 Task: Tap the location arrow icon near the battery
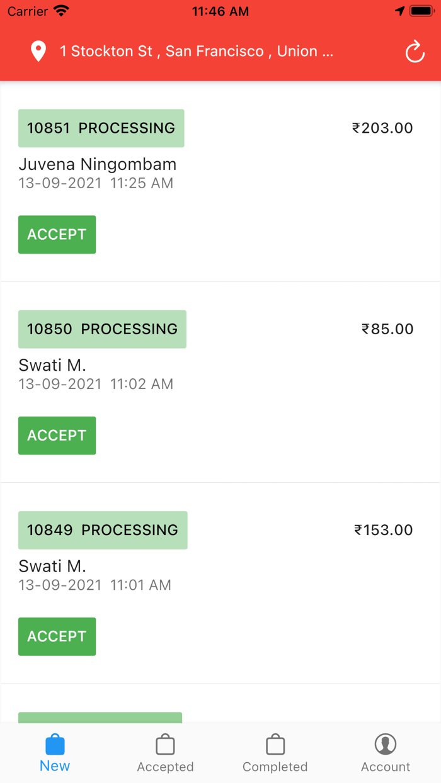pyautogui.click(x=401, y=9)
